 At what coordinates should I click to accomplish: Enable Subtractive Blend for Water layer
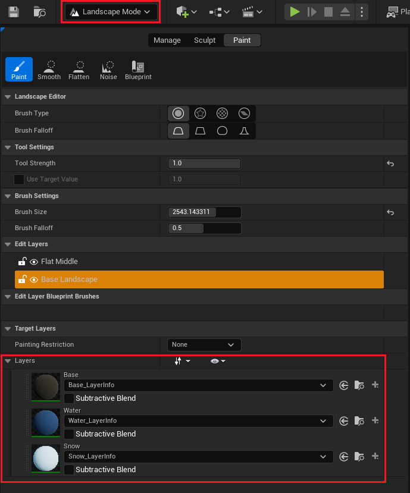69,434
